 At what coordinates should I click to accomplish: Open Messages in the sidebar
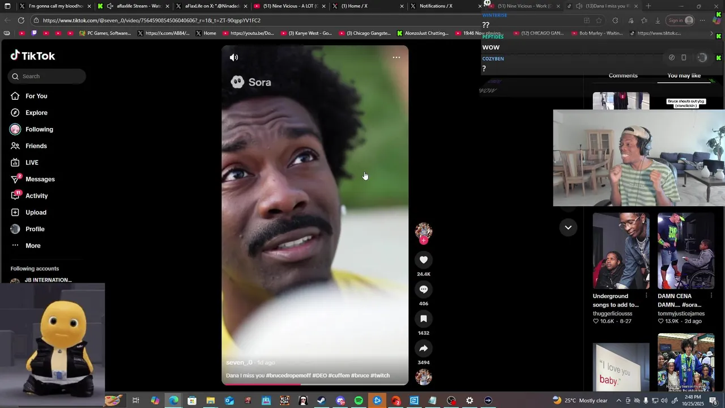40,179
